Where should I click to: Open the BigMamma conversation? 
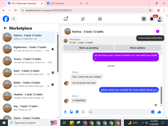[x=28, y=49]
